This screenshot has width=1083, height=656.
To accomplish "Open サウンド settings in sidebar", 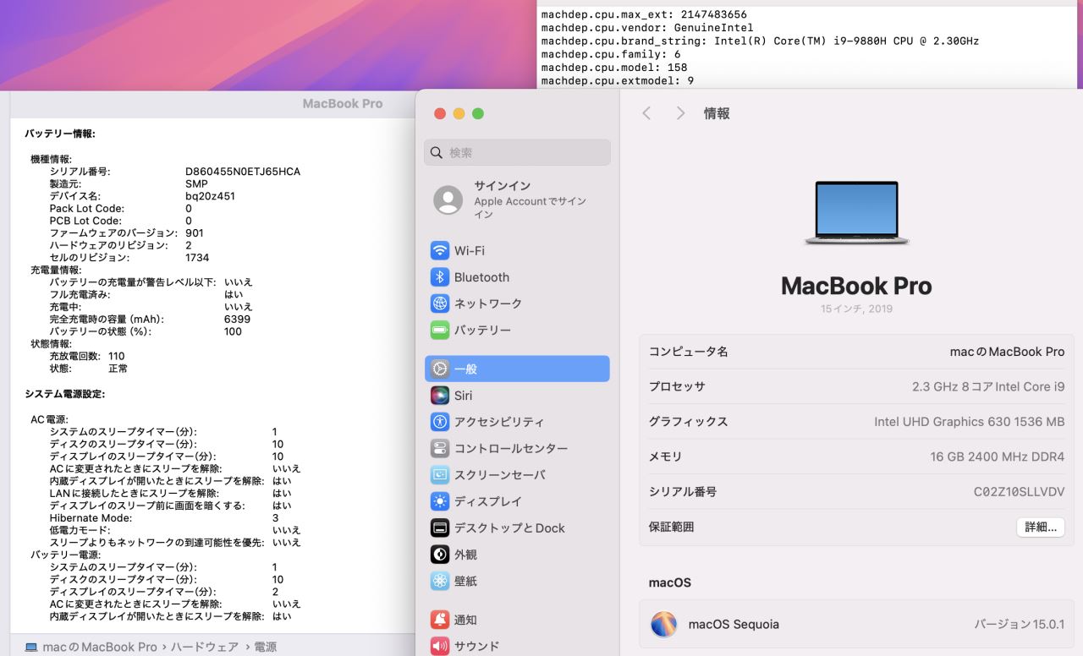I will click(x=476, y=646).
